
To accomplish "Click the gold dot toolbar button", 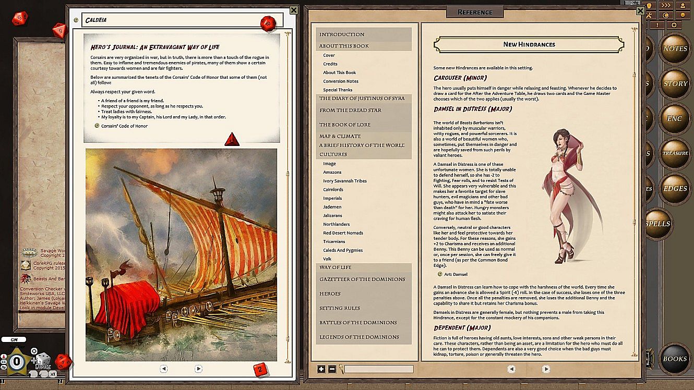I will tap(683, 15).
